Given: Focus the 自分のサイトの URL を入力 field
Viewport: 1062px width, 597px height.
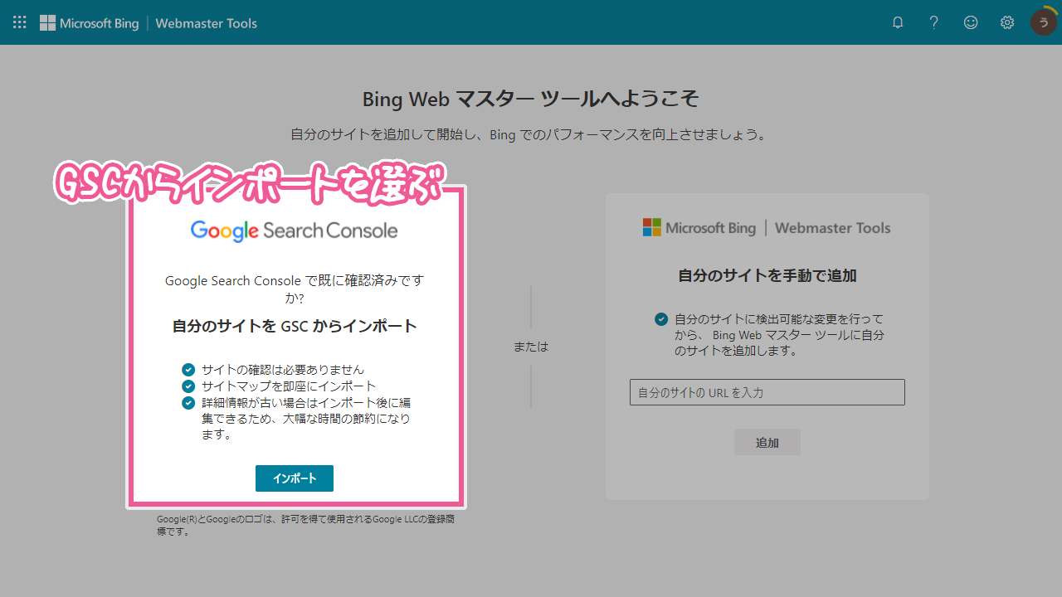Looking at the screenshot, I should tap(767, 392).
